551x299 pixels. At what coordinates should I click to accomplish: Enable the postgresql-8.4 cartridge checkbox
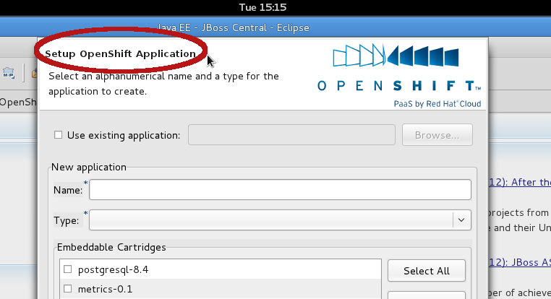(x=67, y=269)
